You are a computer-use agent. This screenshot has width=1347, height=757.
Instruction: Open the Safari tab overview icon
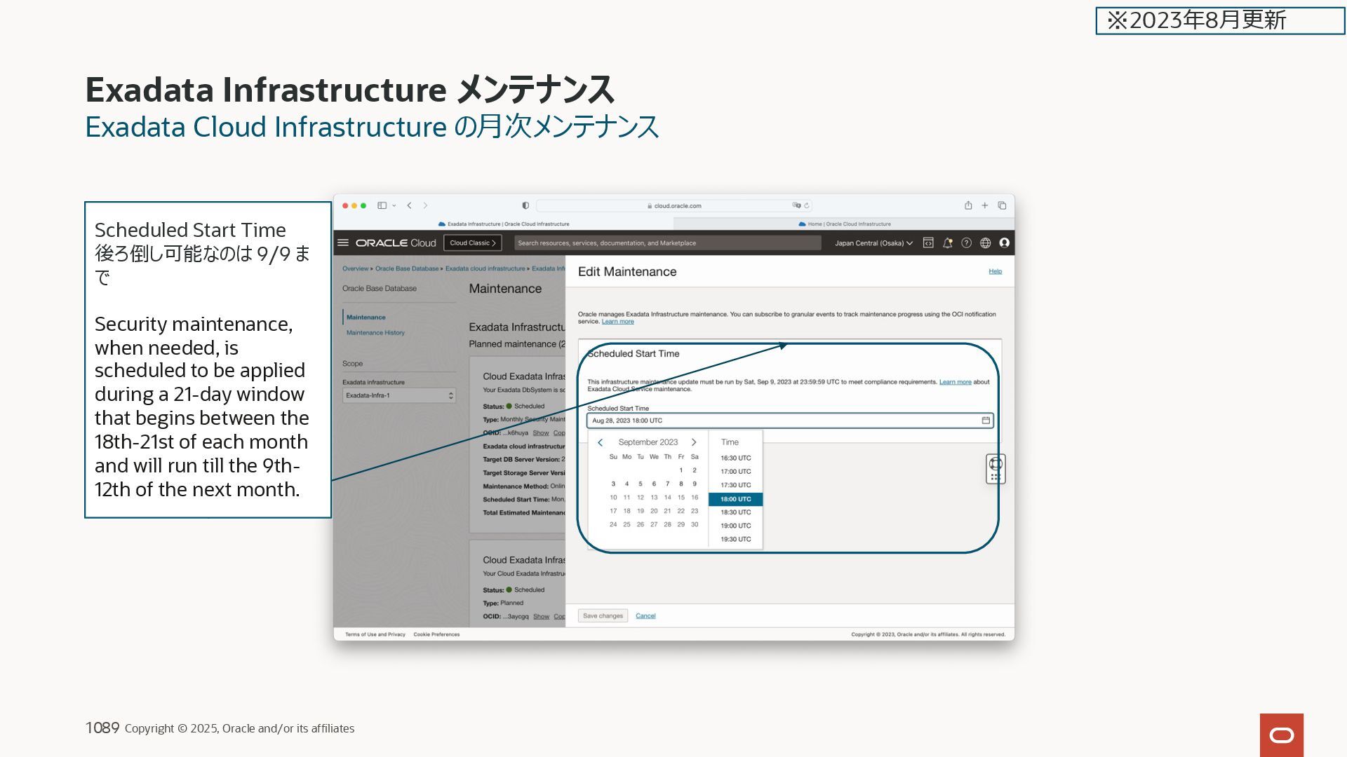tap(1002, 205)
